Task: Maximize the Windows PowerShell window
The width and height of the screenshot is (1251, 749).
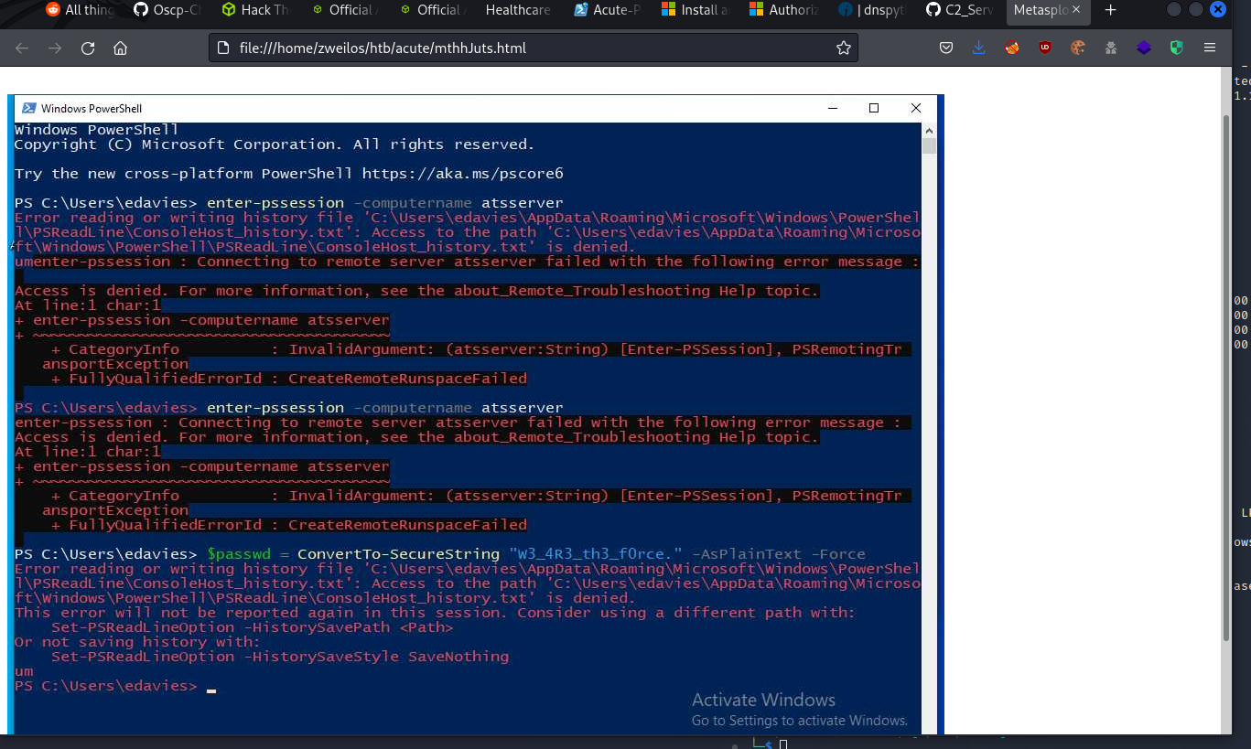Action: pos(873,108)
